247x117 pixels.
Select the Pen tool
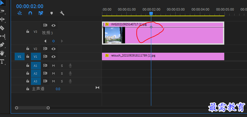point(2,45)
